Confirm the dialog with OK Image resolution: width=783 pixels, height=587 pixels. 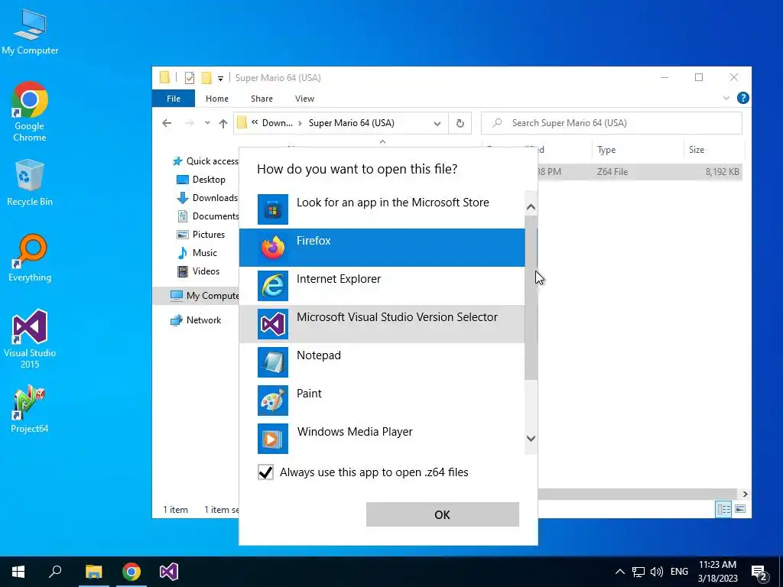click(x=443, y=514)
